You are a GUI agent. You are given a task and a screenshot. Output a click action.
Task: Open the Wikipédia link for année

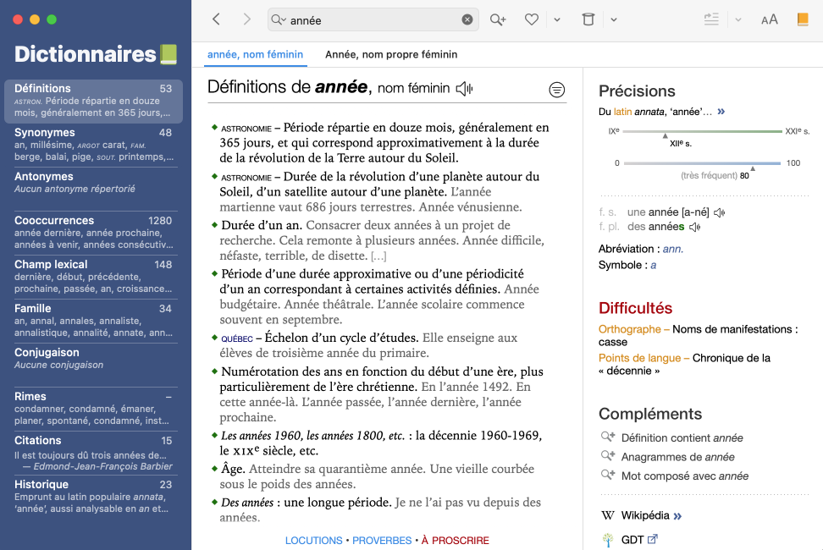[x=644, y=515]
